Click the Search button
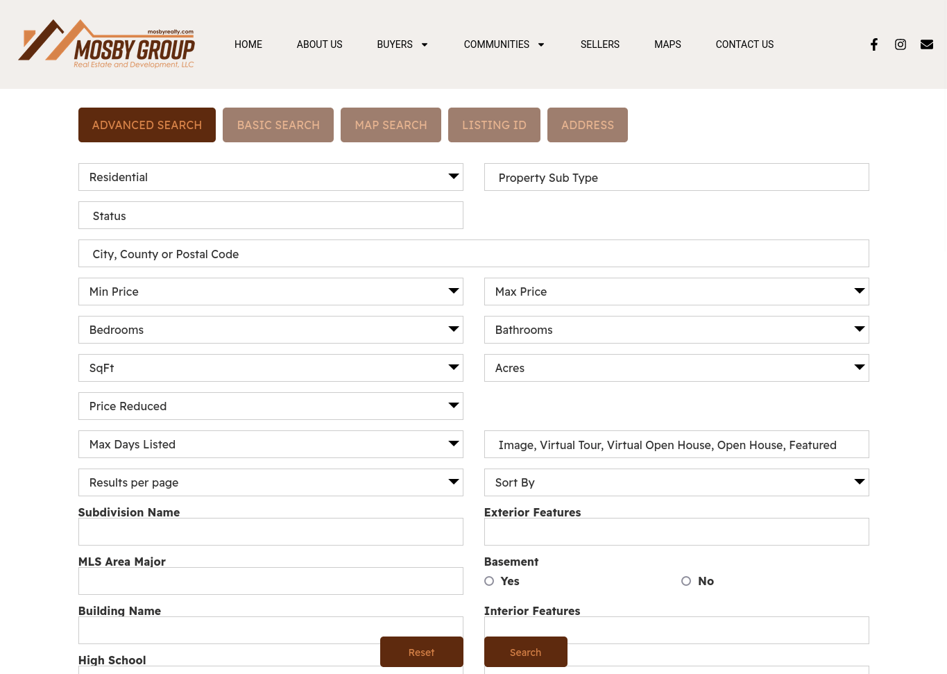Viewport: 947px width, 674px height. (x=526, y=652)
